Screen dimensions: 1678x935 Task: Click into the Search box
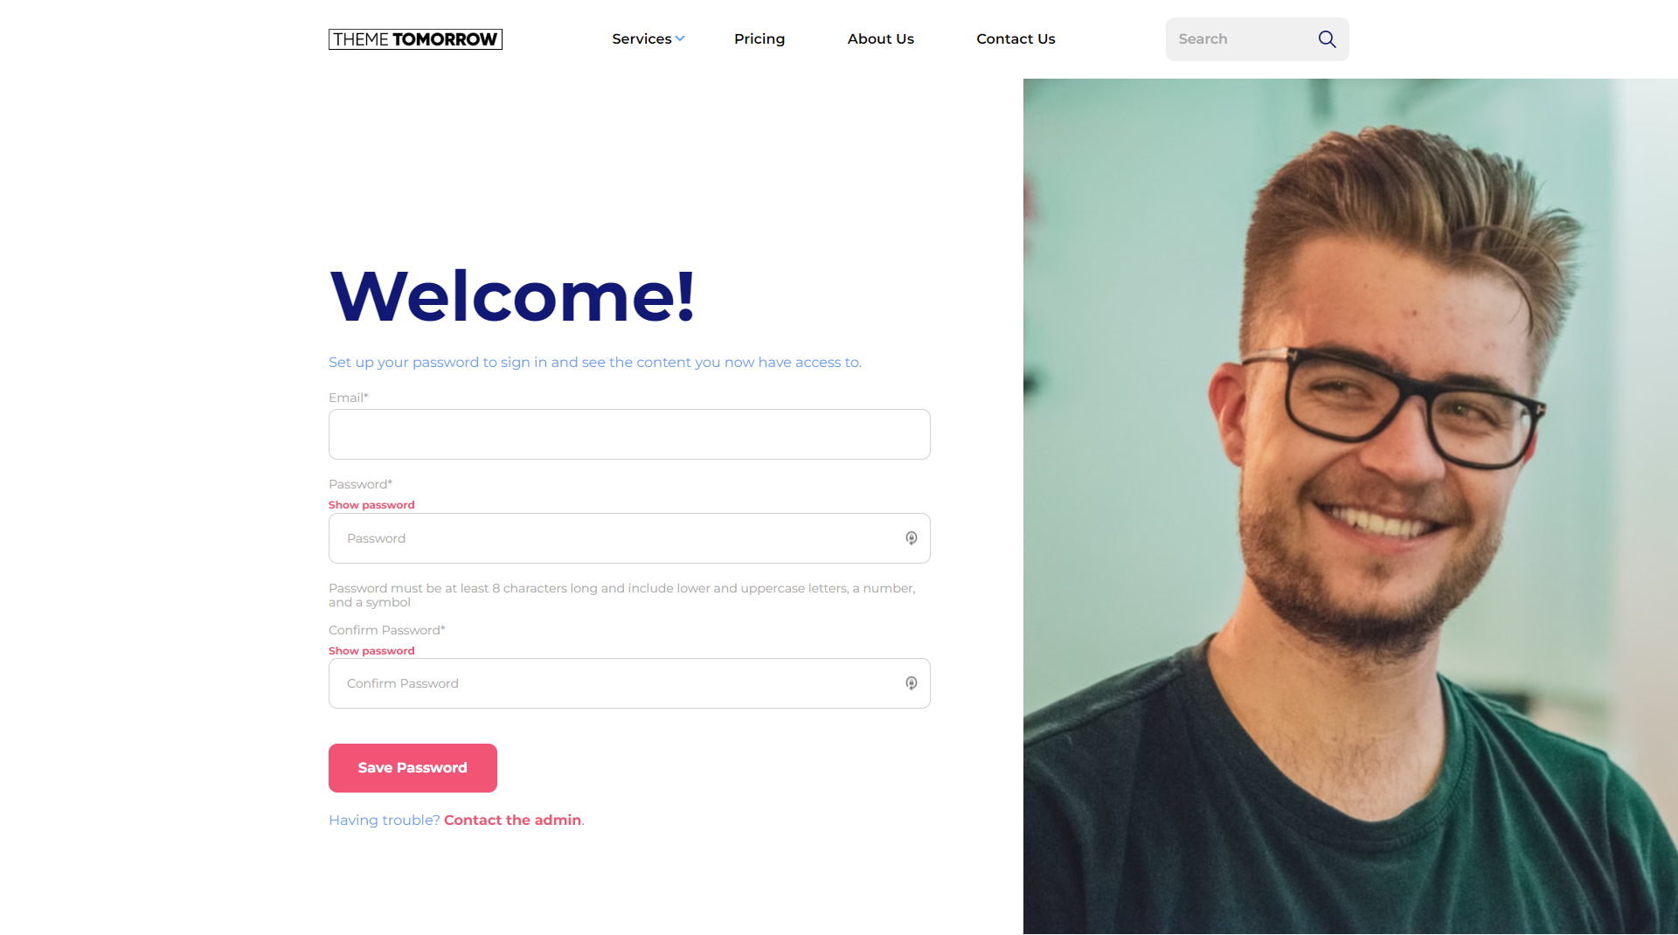[1241, 39]
